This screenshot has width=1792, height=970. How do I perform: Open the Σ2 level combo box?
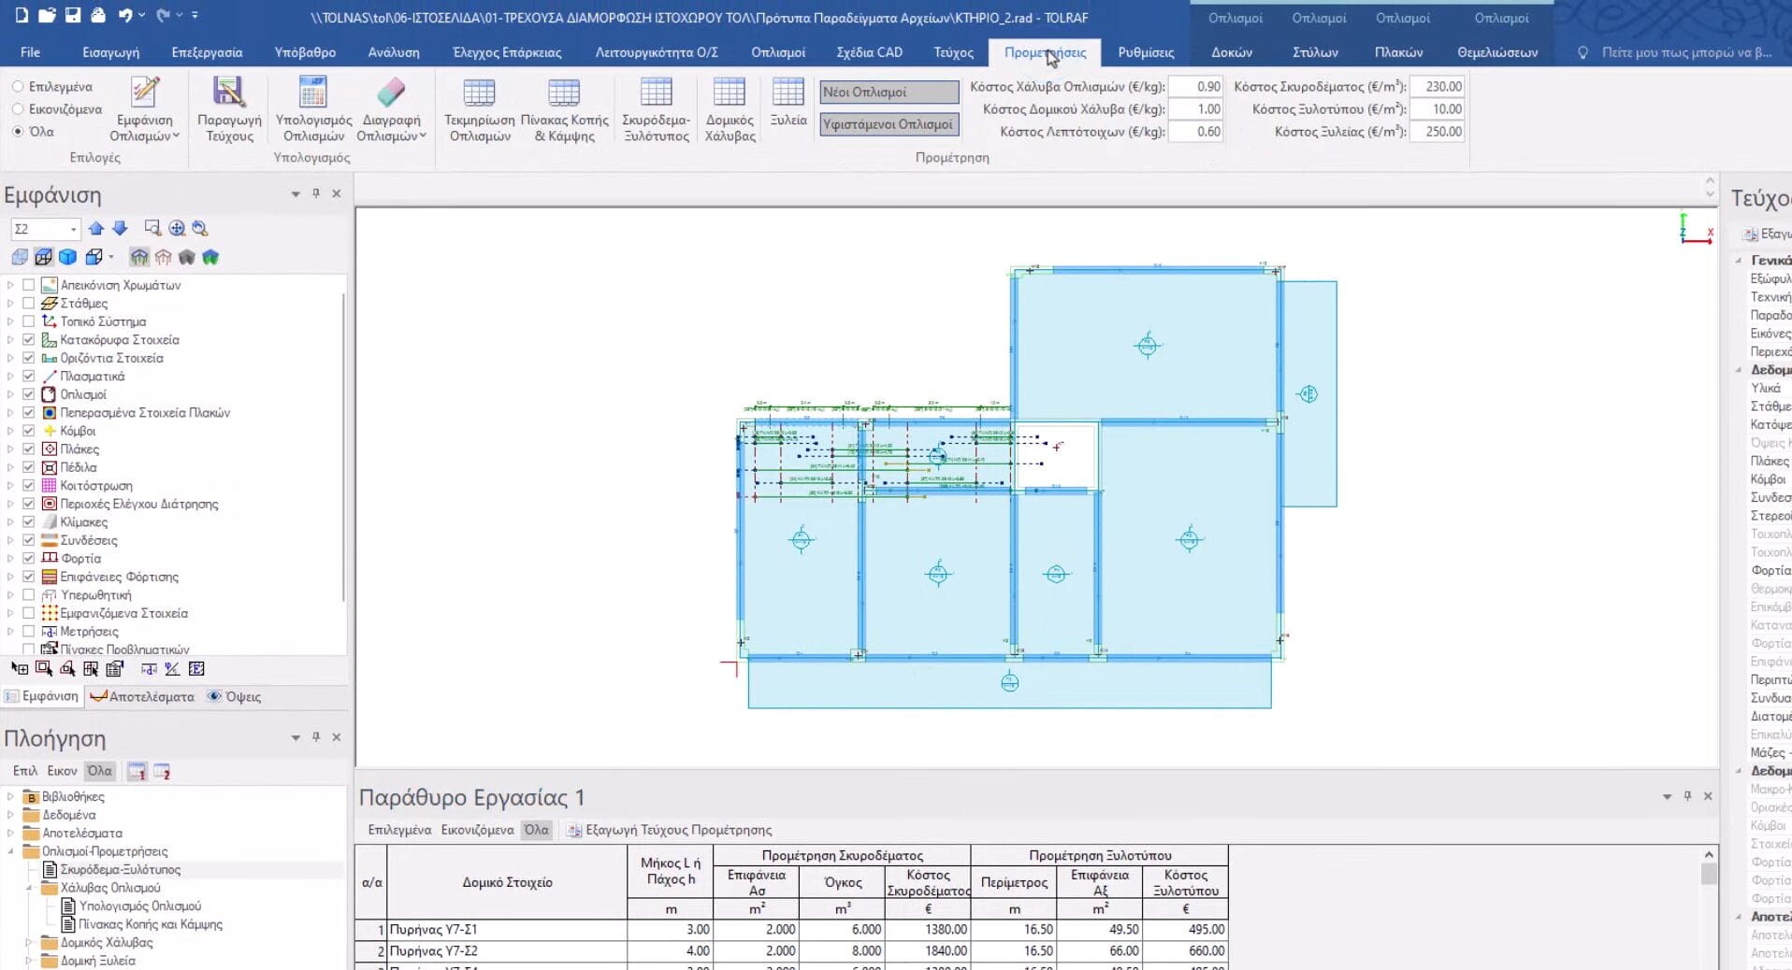pos(45,229)
